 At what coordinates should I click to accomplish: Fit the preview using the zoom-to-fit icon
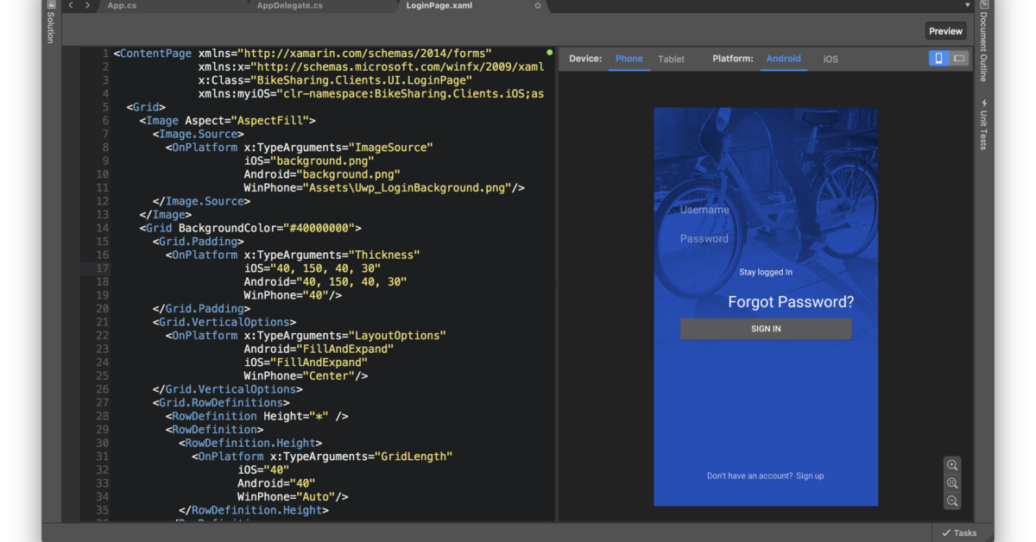[x=952, y=482]
